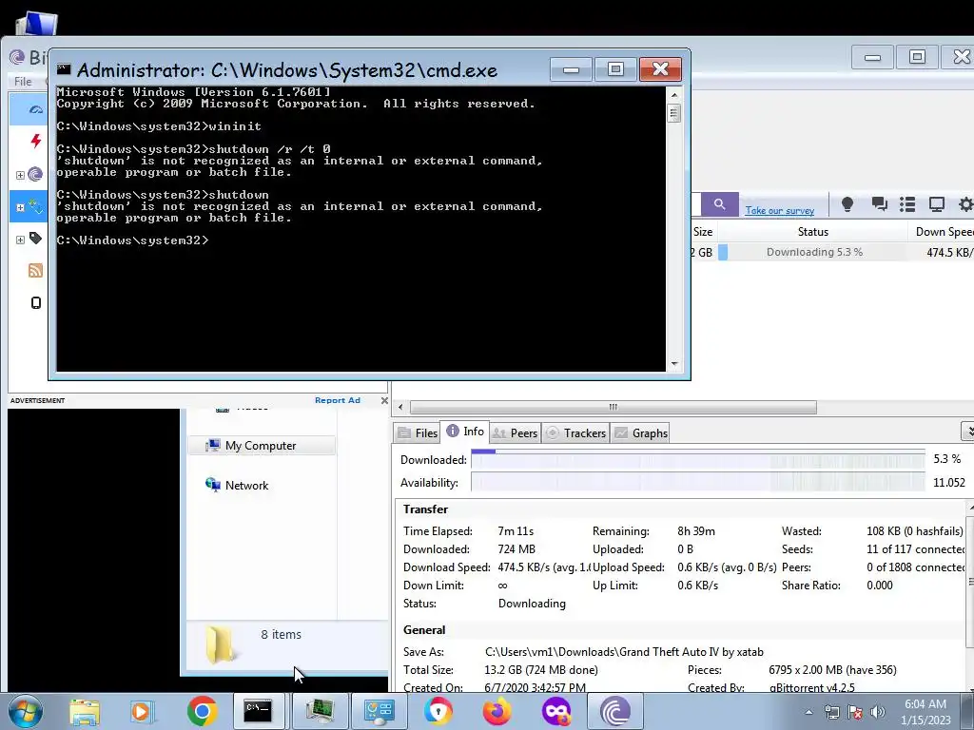Switch to list view icon in BitTorrent toolbar
The height and width of the screenshot is (730, 974).
click(x=907, y=204)
